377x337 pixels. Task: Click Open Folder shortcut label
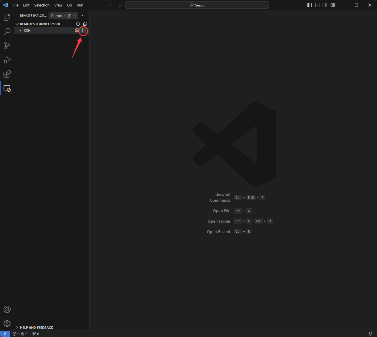(219, 221)
